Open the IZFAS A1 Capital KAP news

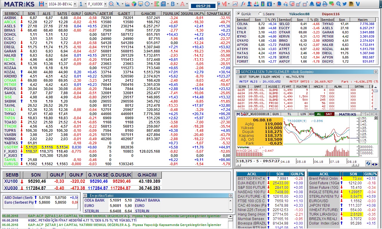pos(124,216)
